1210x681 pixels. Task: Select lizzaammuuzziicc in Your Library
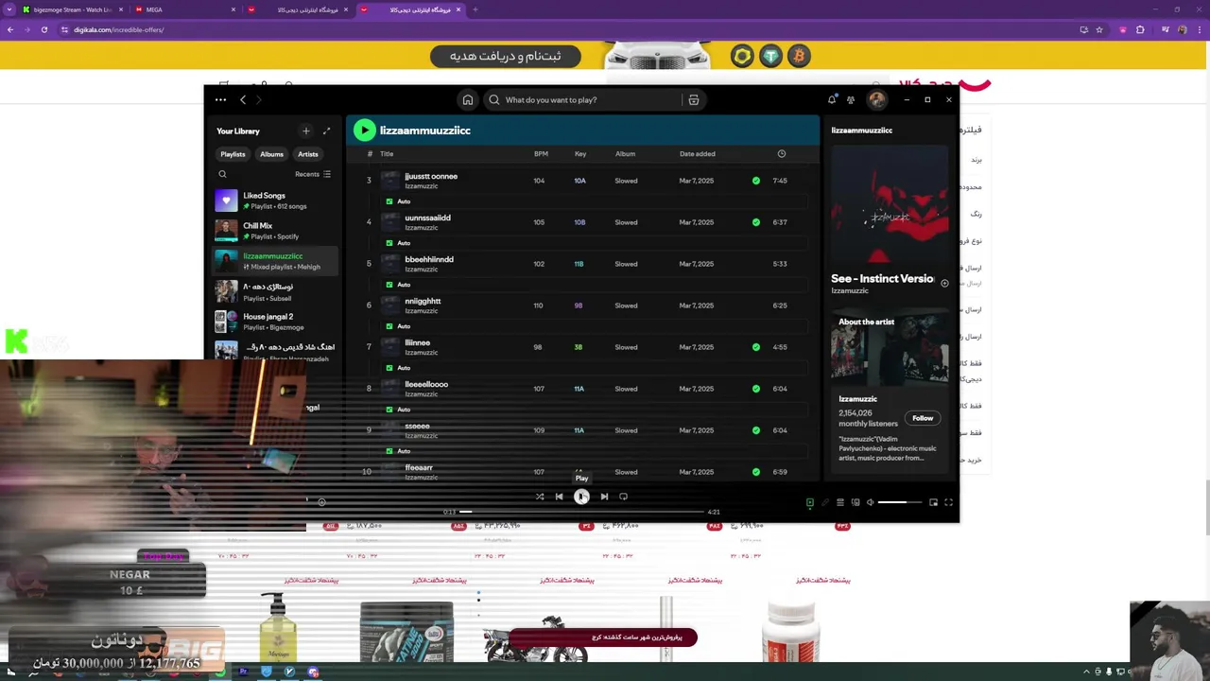tap(275, 261)
